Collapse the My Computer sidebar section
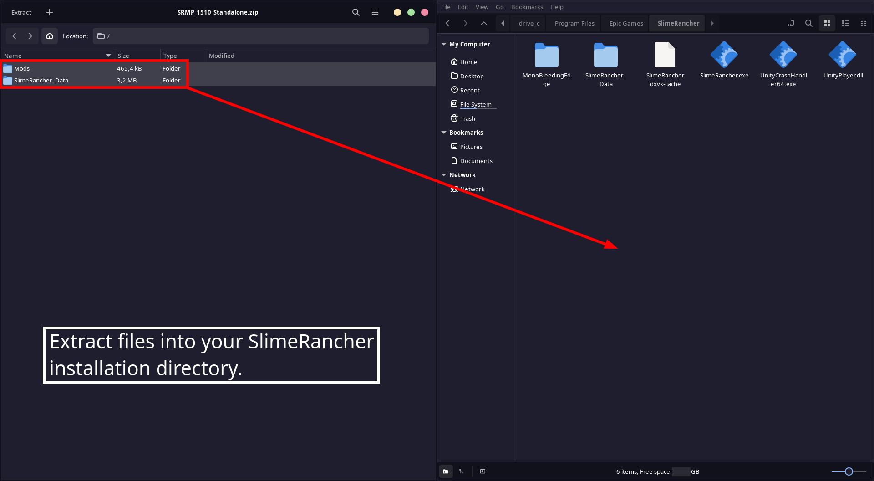Viewport: 874px width, 481px height. point(444,44)
